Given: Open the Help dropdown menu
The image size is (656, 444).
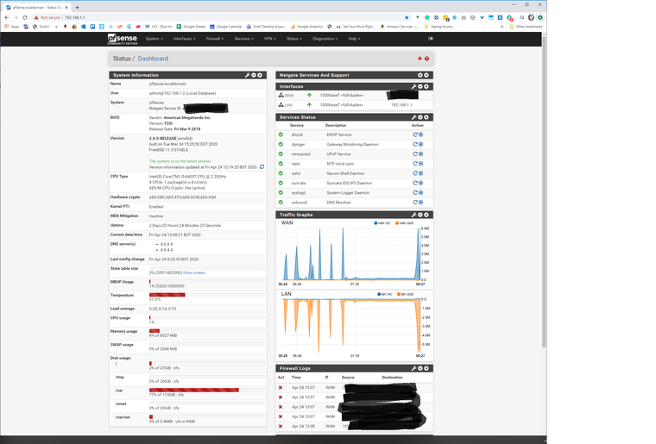Looking at the screenshot, I should pos(354,39).
